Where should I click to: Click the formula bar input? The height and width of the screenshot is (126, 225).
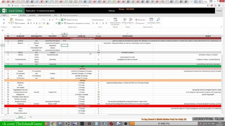coord(113,30)
